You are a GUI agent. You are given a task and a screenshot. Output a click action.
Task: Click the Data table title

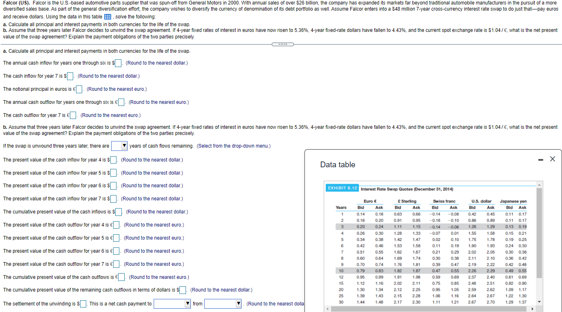(x=338, y=165)
